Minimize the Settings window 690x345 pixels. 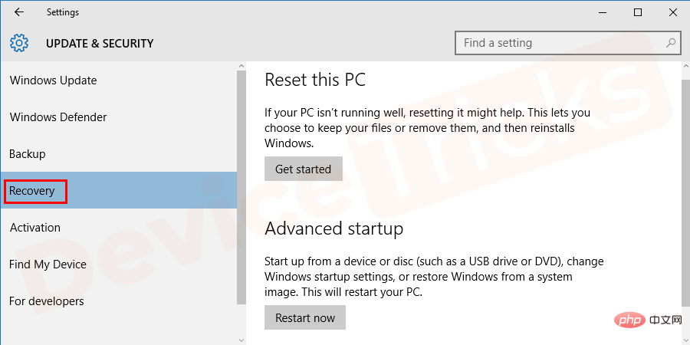click(x=603, y=12)
